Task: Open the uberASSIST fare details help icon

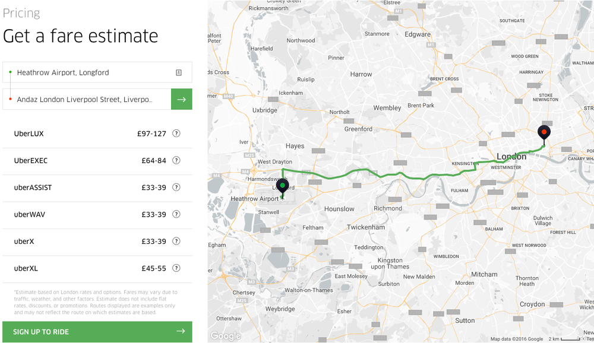Action: tap(176, 188)
